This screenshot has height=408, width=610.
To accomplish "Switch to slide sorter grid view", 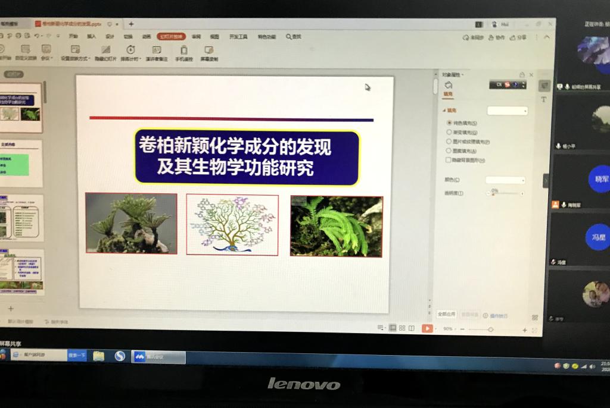I will tap(402, 328).
